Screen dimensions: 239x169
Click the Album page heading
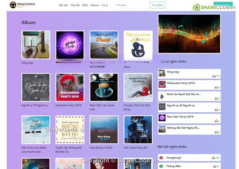[29, 22]
